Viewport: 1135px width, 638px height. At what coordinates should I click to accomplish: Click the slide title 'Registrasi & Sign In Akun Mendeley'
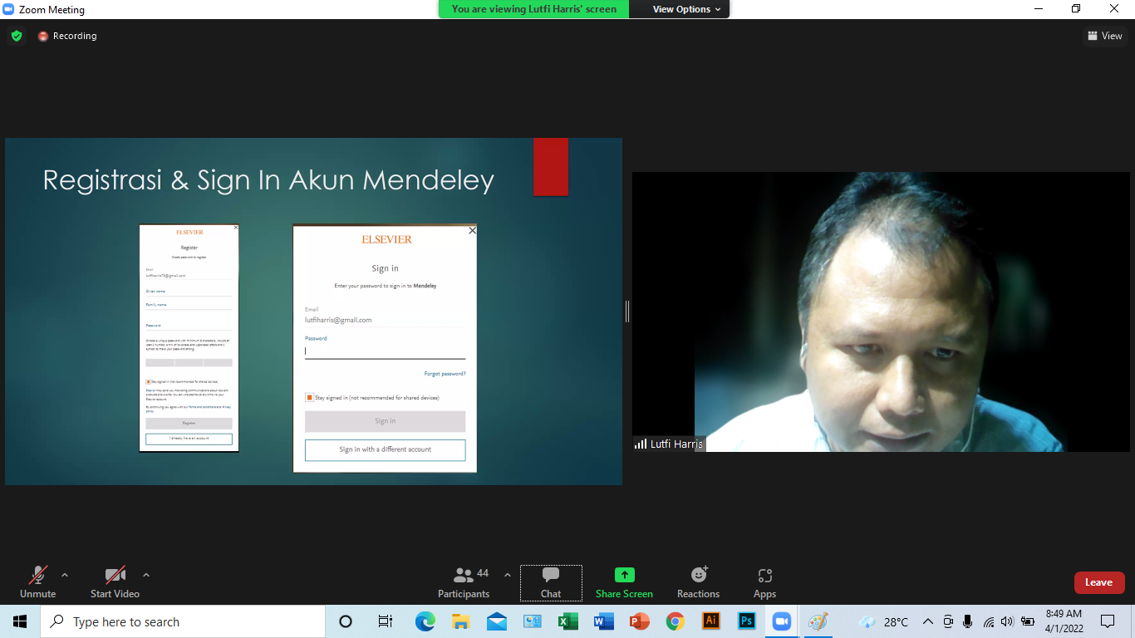268,179
